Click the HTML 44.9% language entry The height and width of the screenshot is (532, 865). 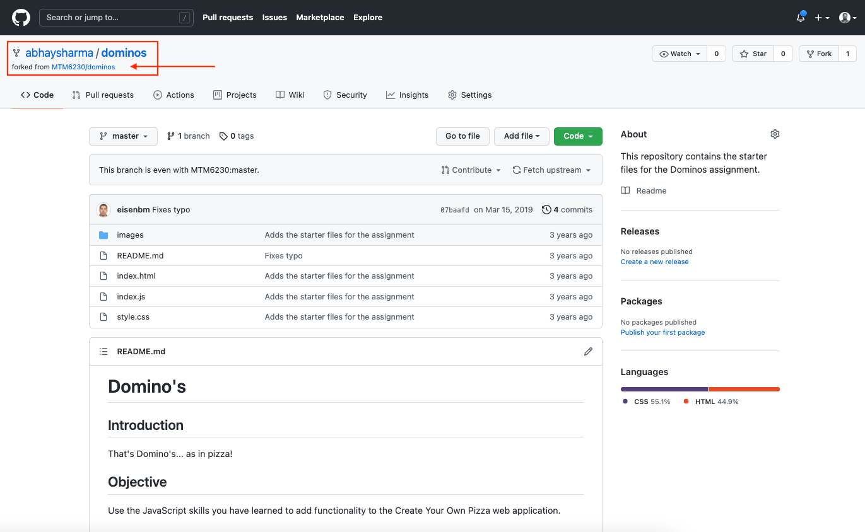[x=711, y=402]
